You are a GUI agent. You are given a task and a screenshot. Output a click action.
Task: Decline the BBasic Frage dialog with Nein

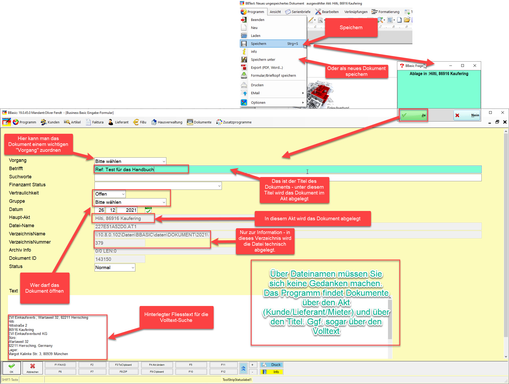point(467,115)
